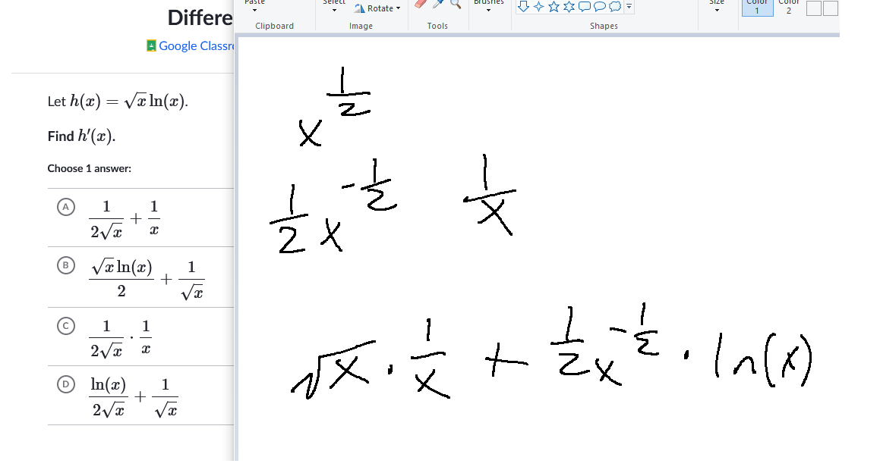Click answer C expression 1/(2√x) · 1/x
Screen dimensions: 880x476
click(121, 338)
